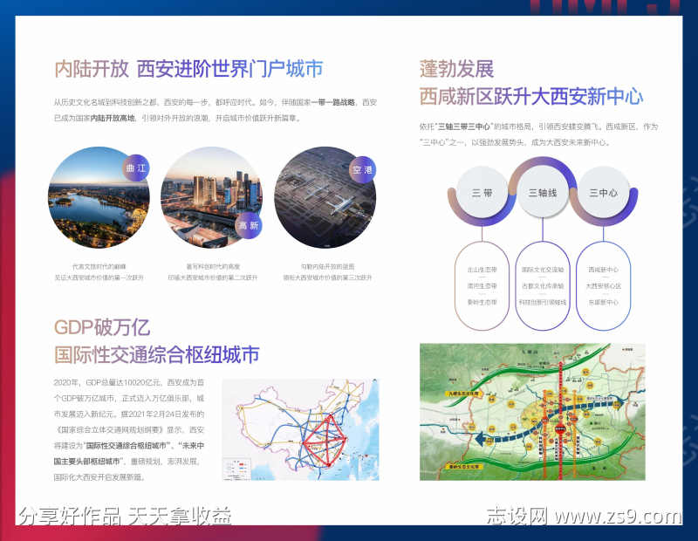The image size is (698, 541).
Task: Click the 空港 purple badge
Action: [x=362, y=169]
